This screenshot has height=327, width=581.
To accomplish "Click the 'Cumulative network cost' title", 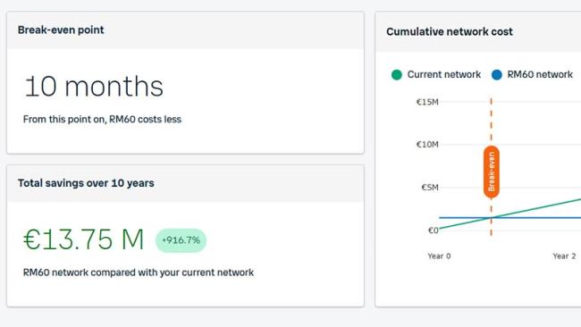I will tap(450, 32).
